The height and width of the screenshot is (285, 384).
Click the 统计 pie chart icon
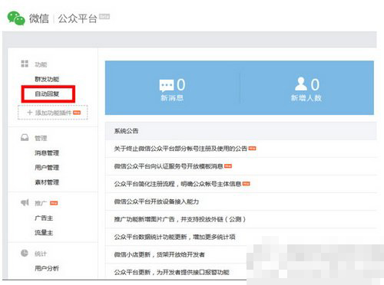coord(25,253)
